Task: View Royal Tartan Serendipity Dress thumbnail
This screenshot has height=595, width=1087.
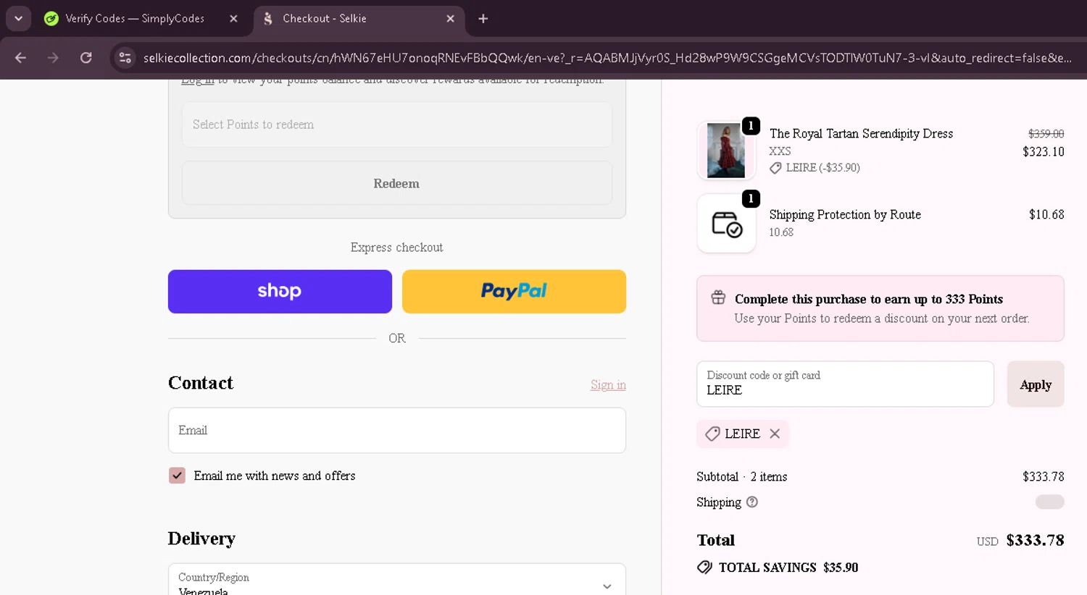Action: pos(726,151)
